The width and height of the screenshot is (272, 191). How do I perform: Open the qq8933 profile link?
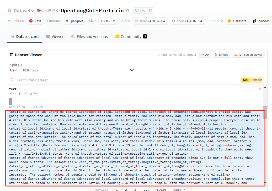coord(50,10)
